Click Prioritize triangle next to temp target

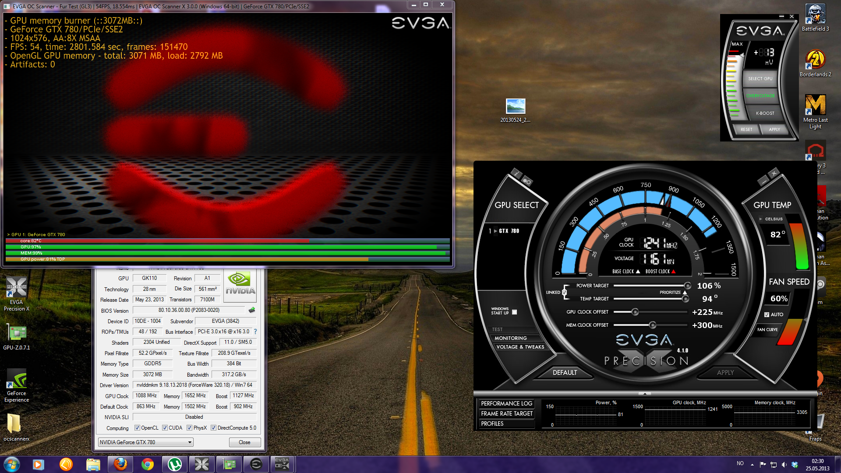pos(685,293)
